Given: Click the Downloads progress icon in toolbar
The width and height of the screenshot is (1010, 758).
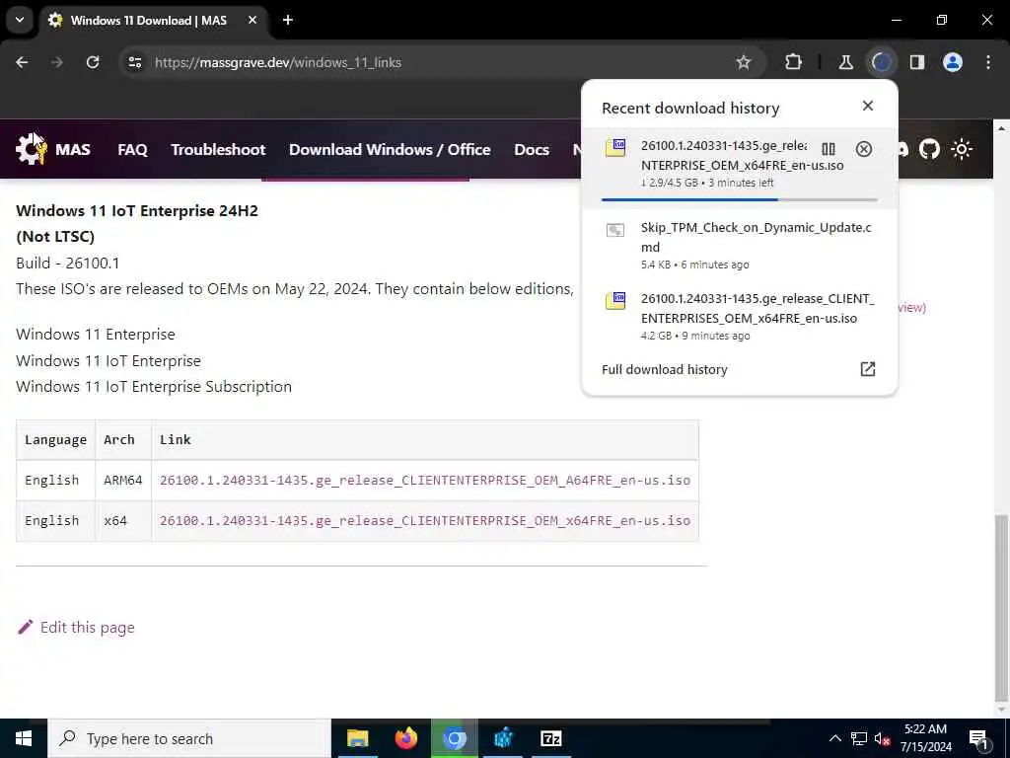Looking at the screenshot, I should coord(881,62).
